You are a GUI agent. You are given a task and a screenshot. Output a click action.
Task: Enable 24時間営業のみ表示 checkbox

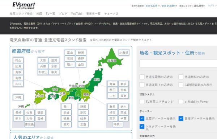click(181, 85)
